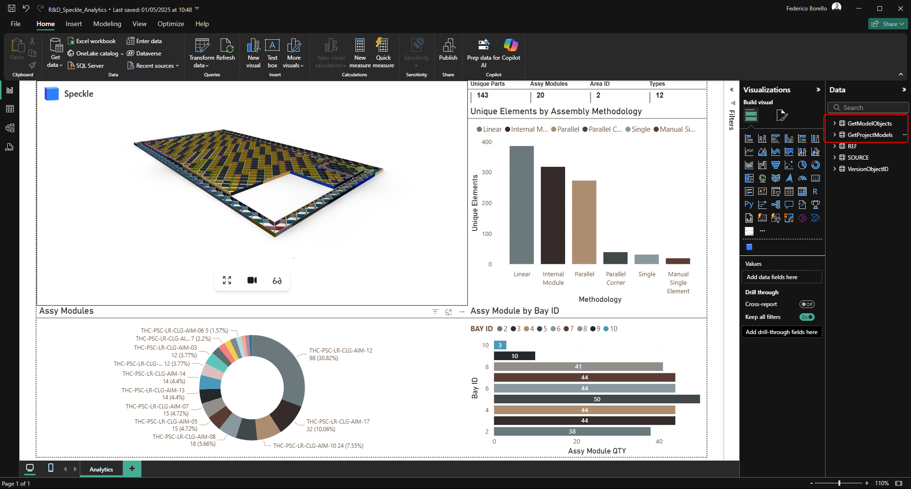Expand the GetProjectModels table
This screenshot has height=489, width=911.
tap(835, 135)
